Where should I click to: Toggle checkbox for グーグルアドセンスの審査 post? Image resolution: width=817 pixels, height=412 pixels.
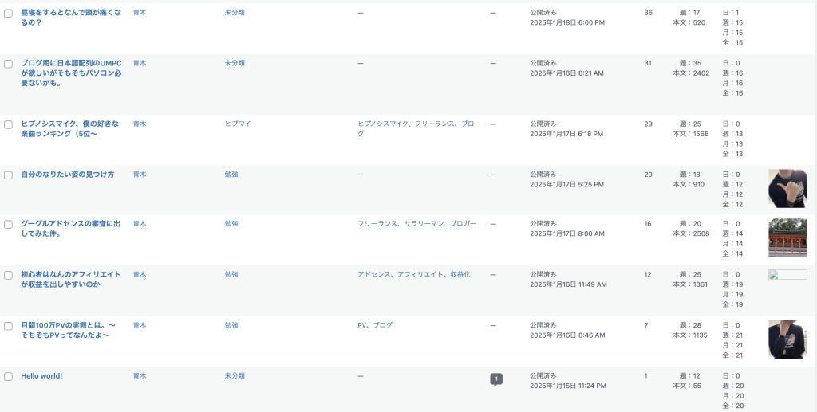[x=8, y=225]
